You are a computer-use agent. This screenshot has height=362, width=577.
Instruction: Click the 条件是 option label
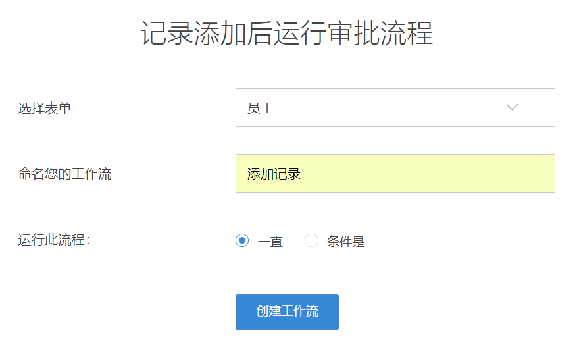(x=345, y=242)
